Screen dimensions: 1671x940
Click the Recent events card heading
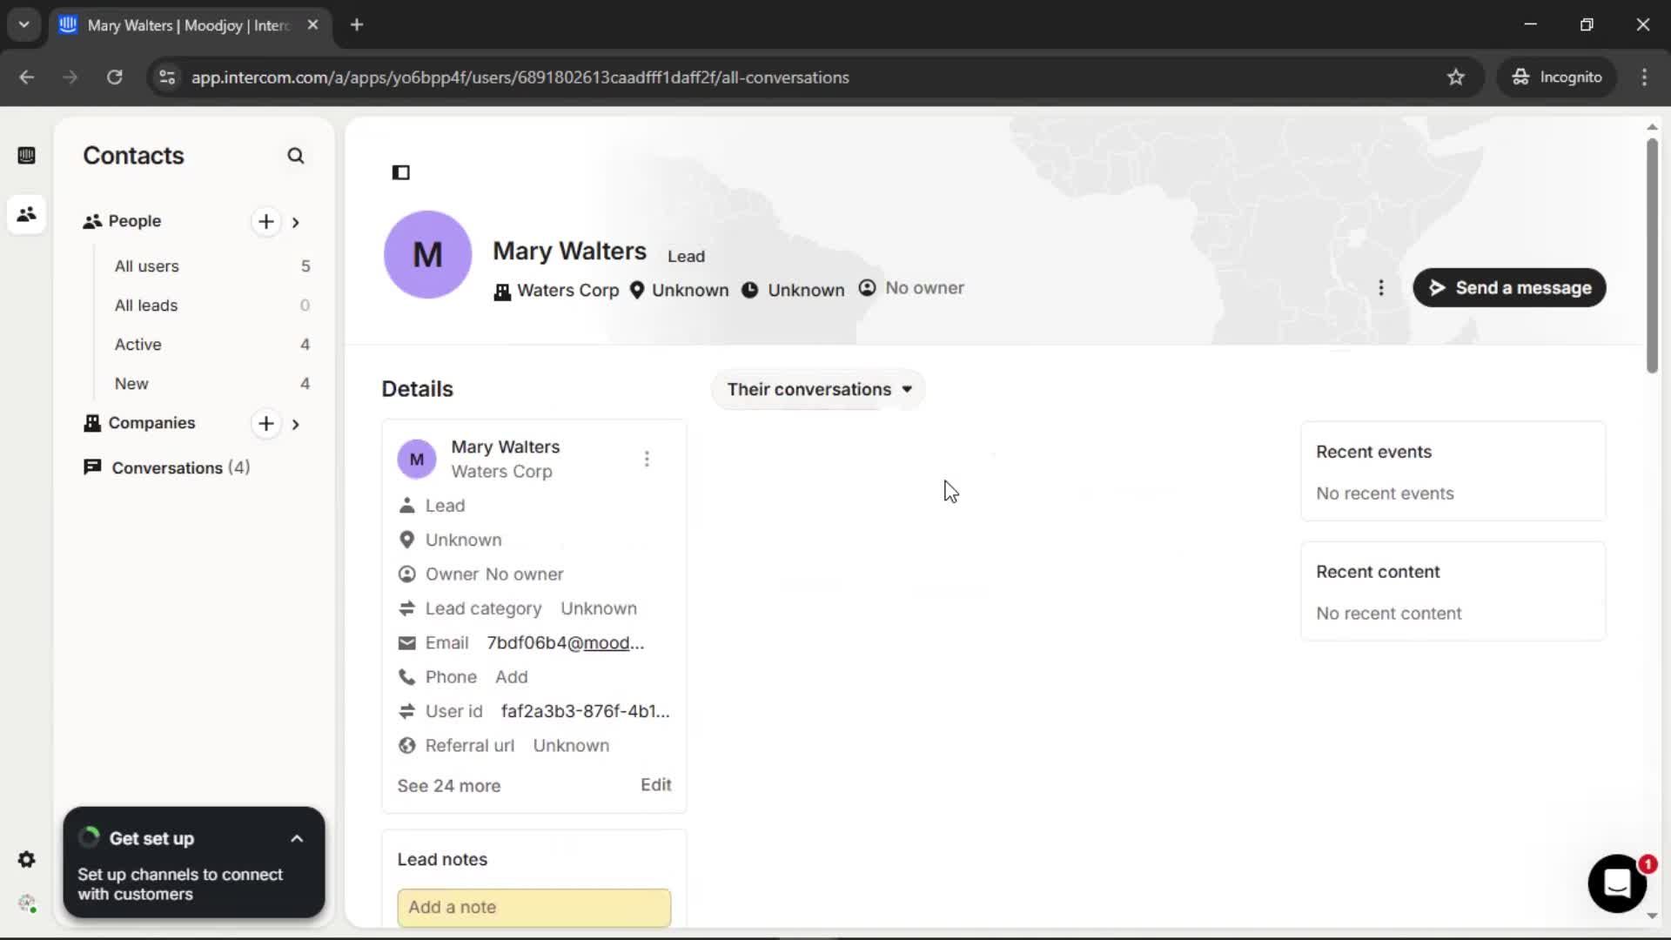[x=1373, y=452]
